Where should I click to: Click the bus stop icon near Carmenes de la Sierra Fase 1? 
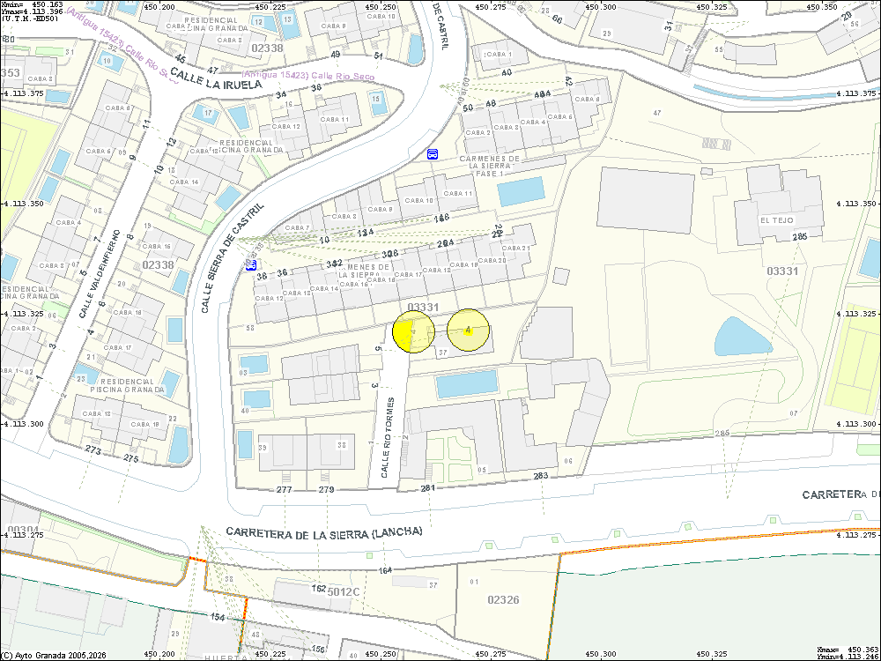pyautogui.click(x=433, y=153)
